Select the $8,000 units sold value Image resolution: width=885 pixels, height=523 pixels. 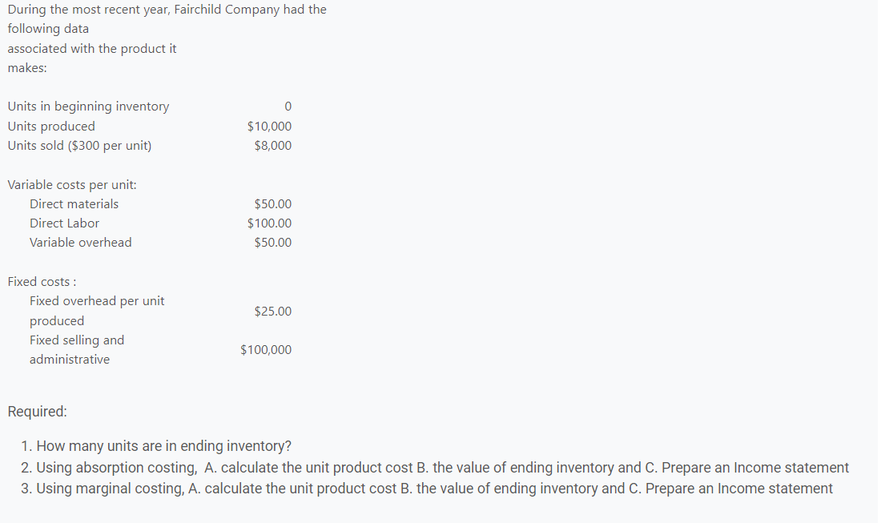tap(272, 146)
